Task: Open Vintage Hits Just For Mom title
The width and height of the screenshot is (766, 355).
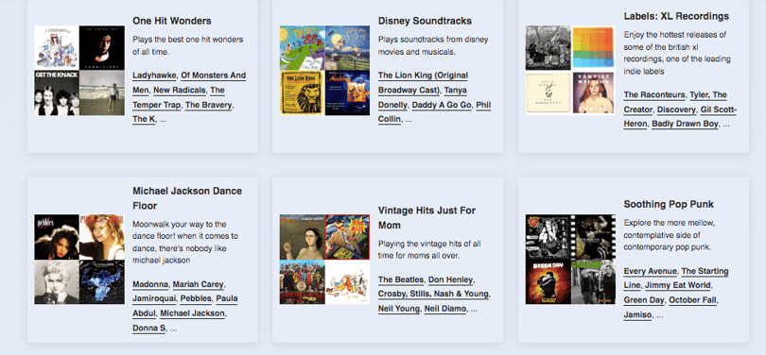Action: click(x=427, y=217)
